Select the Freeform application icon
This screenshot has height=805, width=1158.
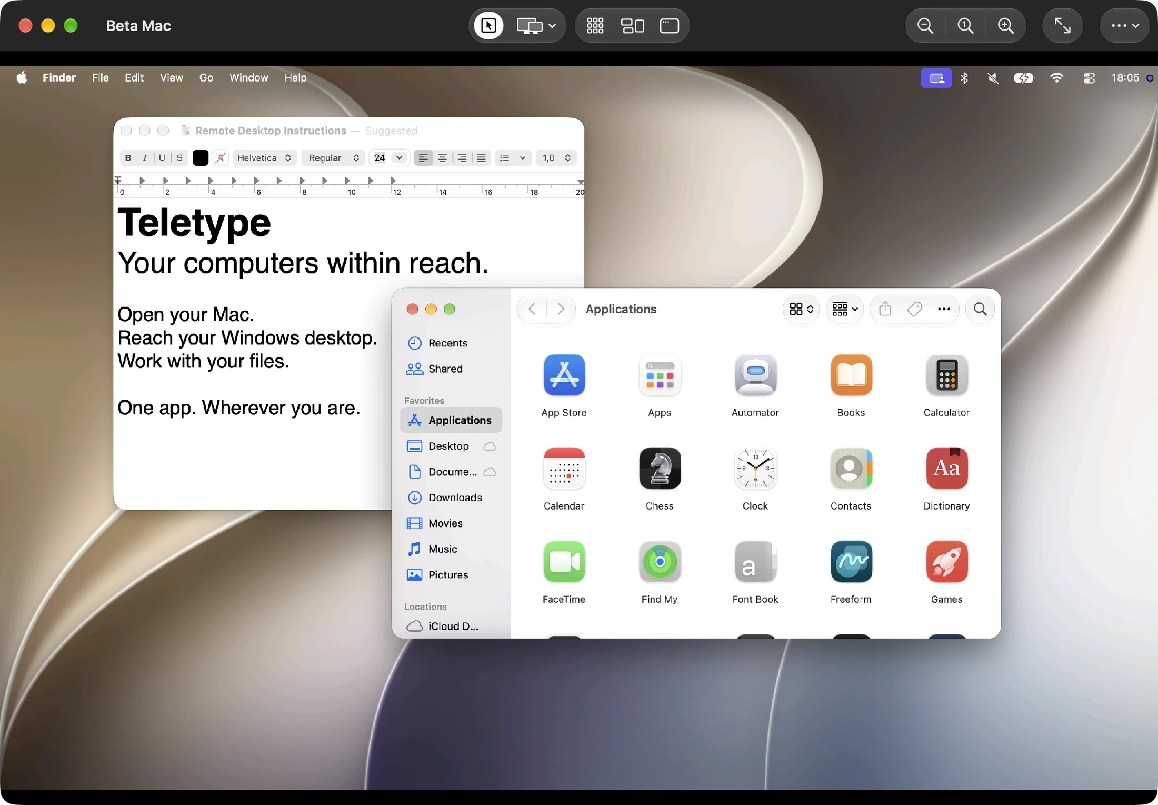pos(851,561)
